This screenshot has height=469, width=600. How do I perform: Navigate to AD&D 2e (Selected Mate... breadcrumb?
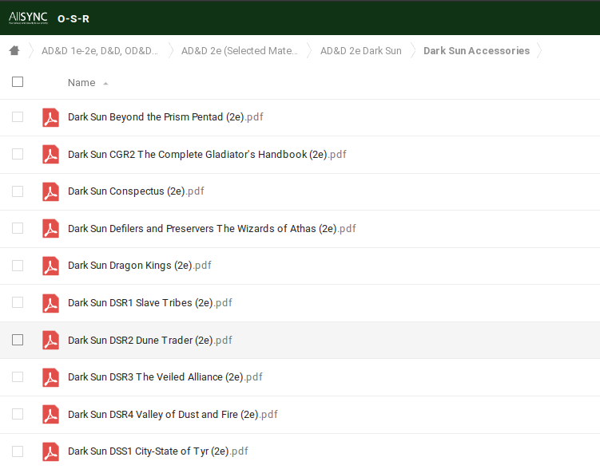point(240,51)
